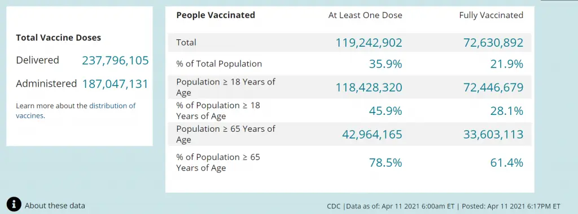Click the People Vaccinated table heading

pos(216,15)
